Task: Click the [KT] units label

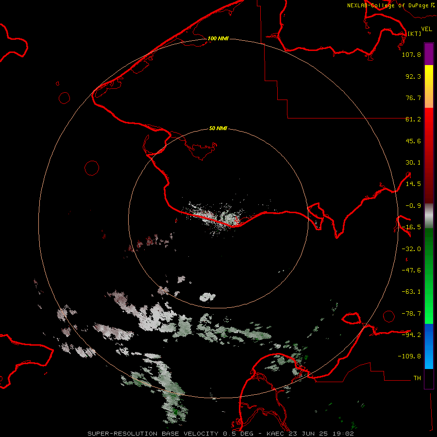Action: [415, 34]
